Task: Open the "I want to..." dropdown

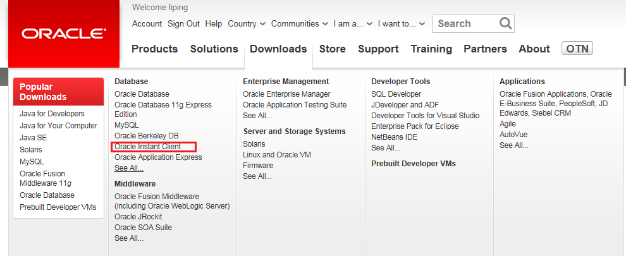Action: pyautogui.click(x=402, y=23)
